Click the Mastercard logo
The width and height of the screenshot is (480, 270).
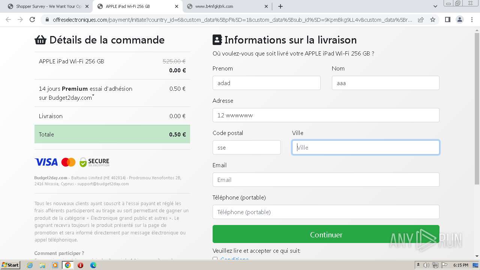pos(68,162)
